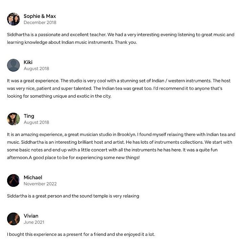Open Vivian's profile avatar
This screenshot has height=249, width=244.
(x=13, y=219)
